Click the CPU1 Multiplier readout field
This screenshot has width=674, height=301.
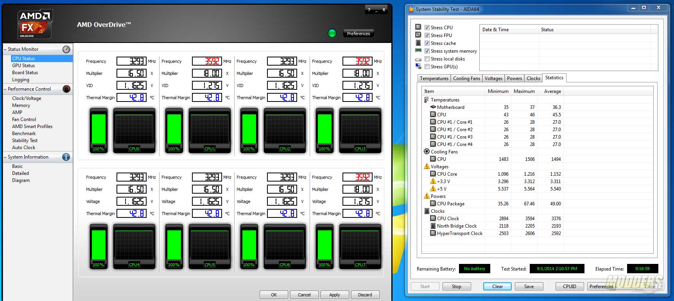pos(207,73)
